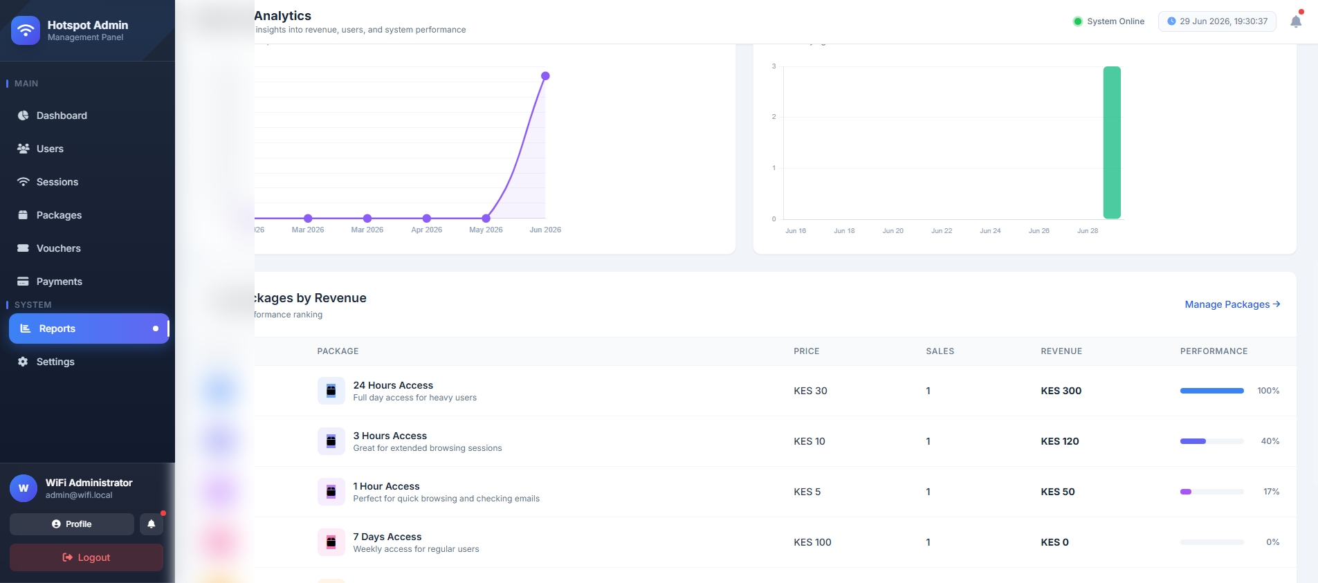1318x583 pixels.
Task: Click the 'KES 100' price cell
Action: (812, 542)
